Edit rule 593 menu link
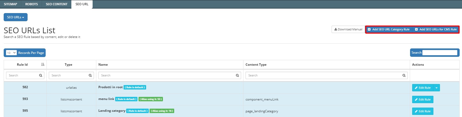 [423, 99]
